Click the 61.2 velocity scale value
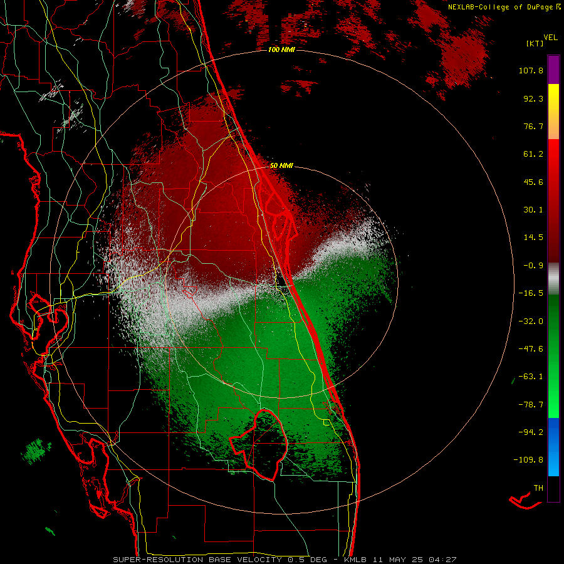 [533, 154]
